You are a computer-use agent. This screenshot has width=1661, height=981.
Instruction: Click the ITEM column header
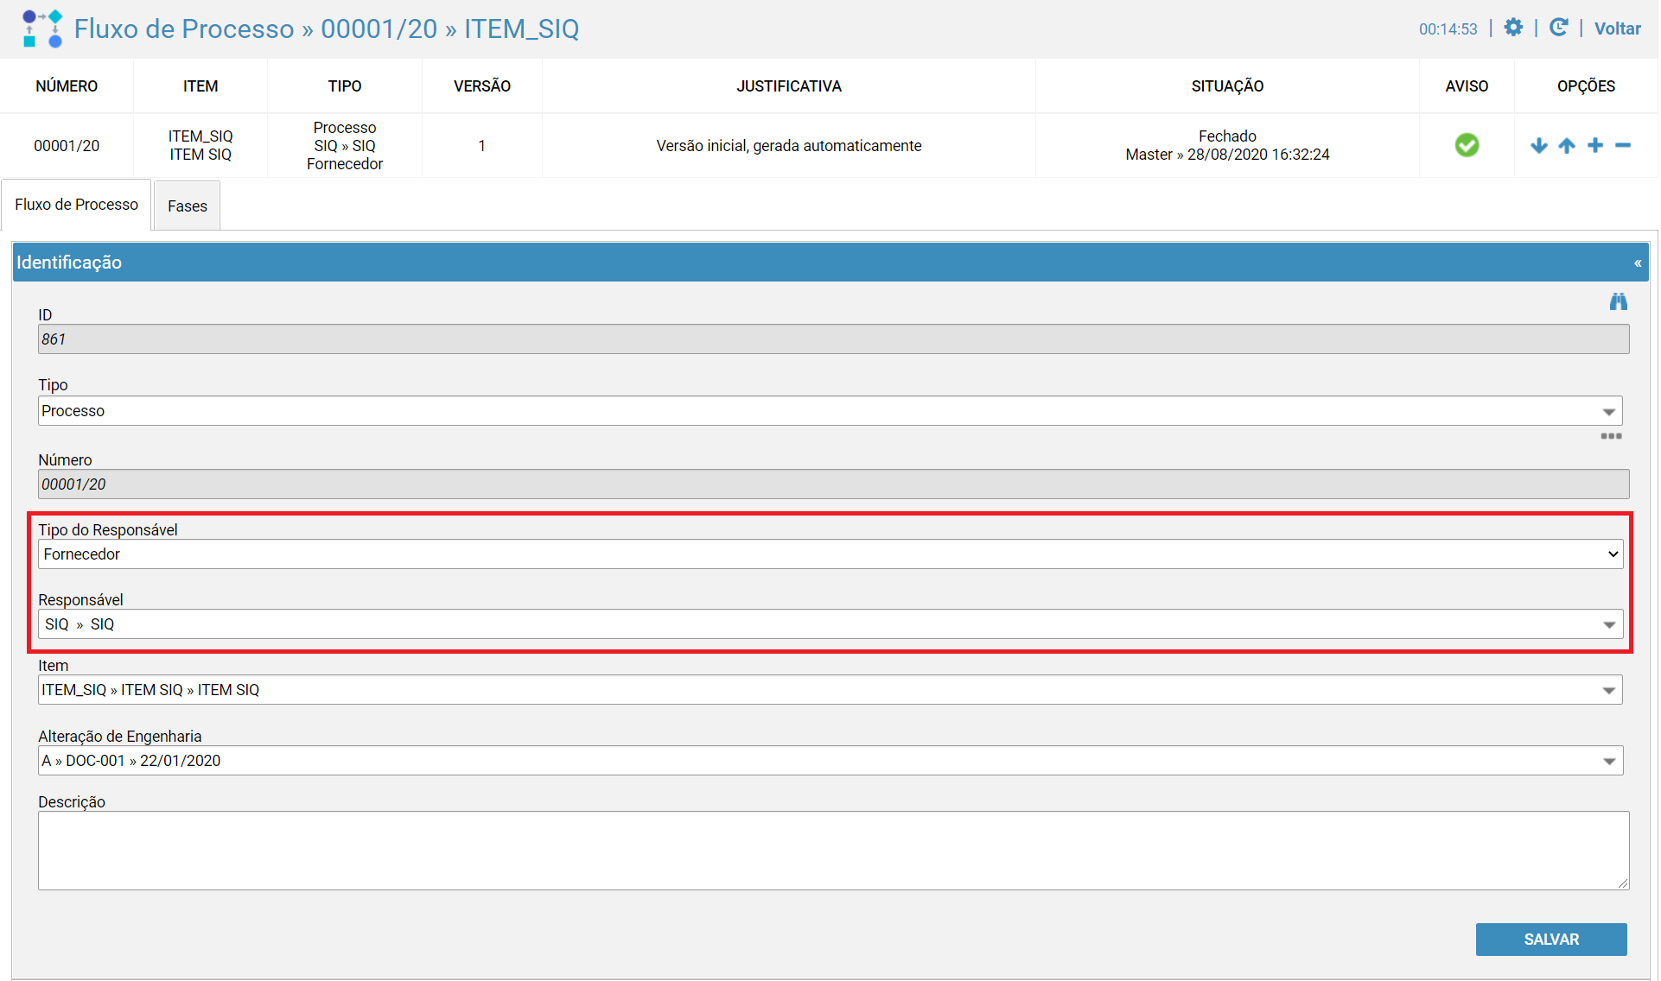click(x=200, y=86)
